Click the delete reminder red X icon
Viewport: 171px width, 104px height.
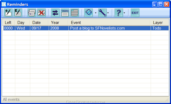(x=41, y=13)
